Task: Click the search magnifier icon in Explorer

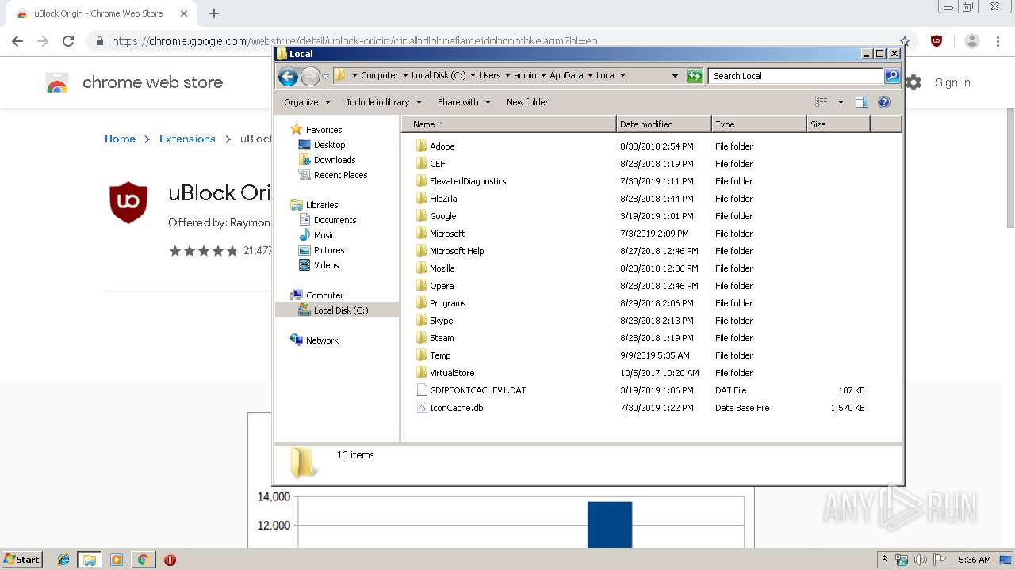Action: point(892,76)
